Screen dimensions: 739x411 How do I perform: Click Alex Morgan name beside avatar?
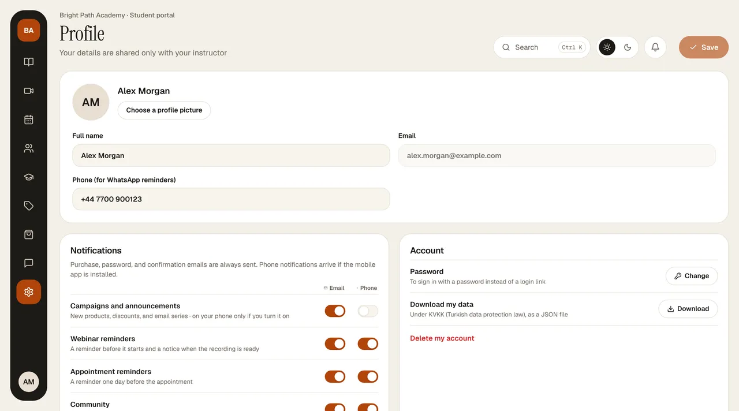[x=144, y=91]
